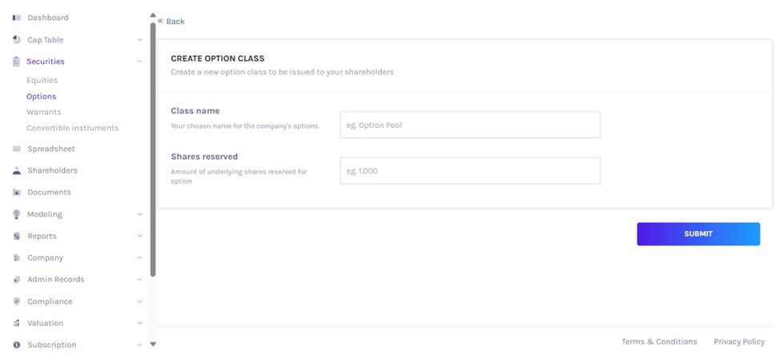
Task: Click the Spreadsheet icon in sidebar
Action: pos(17,149)
